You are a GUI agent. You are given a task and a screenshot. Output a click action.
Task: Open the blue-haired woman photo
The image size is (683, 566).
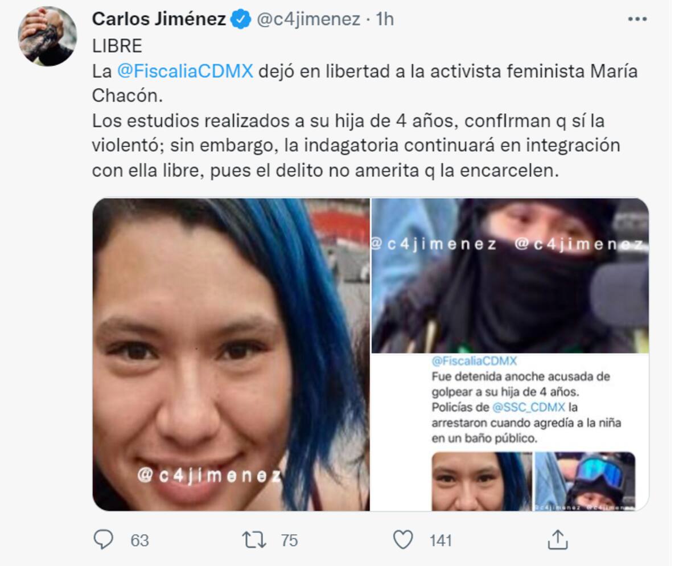[x=231, y=354]
